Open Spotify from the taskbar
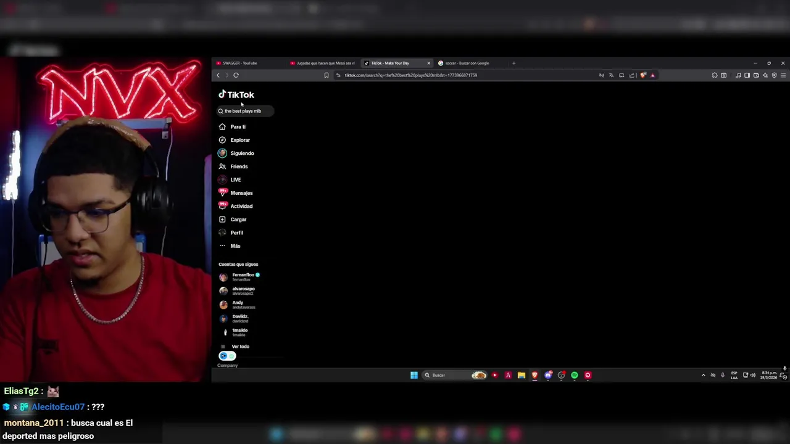Image resolution: width=790 pixels, height=444 pixels. pyautogui.click(x=575, y=375)
